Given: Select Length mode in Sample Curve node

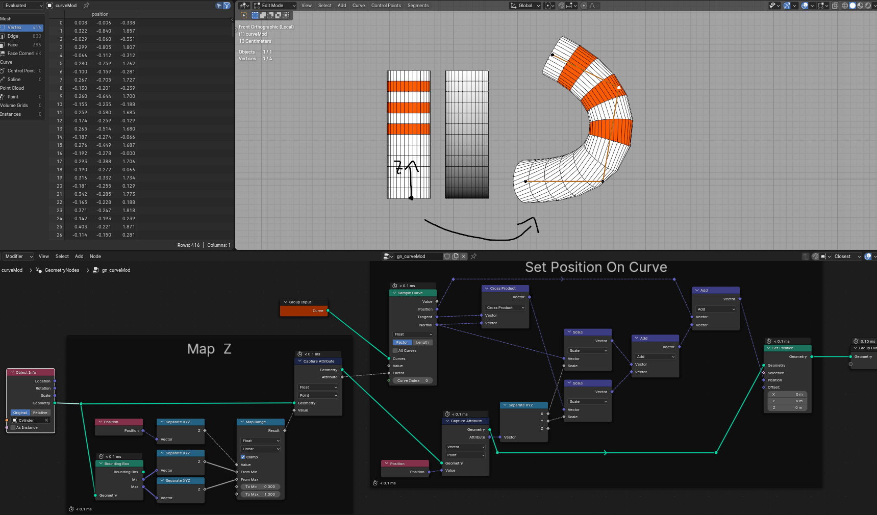Looking at the screenshot, I should click(x=422, y=343).
